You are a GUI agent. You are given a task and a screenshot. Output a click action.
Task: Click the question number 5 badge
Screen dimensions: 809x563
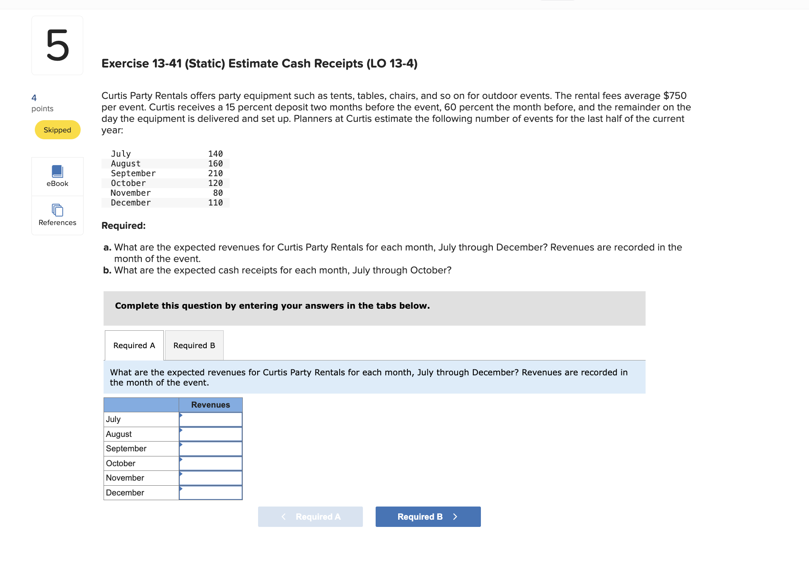(57, 45)
